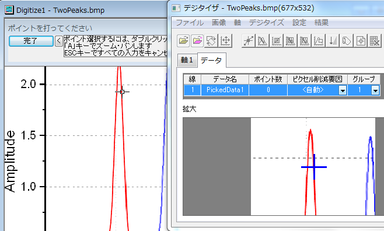Click the デジタイザ window title icon

click(x=176, y=8)
